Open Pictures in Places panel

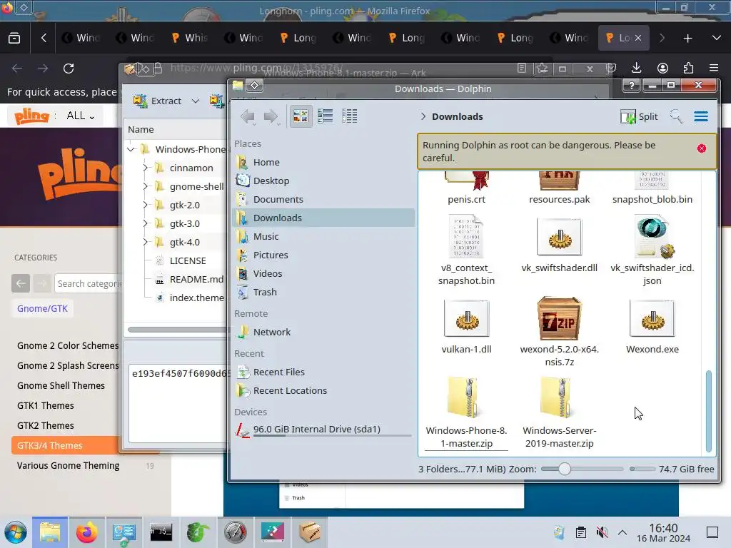point(323,255)
